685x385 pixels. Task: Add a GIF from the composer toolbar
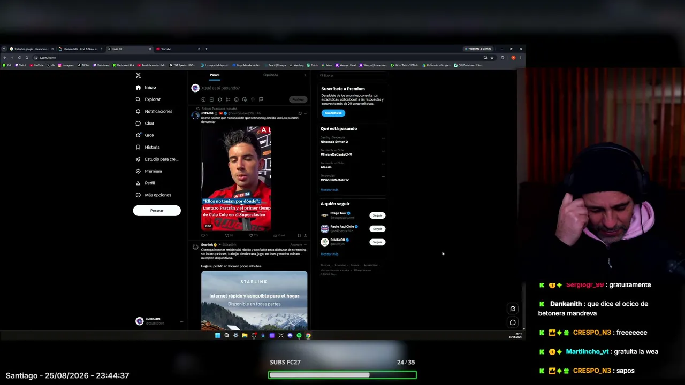click(x=211, y=99)
